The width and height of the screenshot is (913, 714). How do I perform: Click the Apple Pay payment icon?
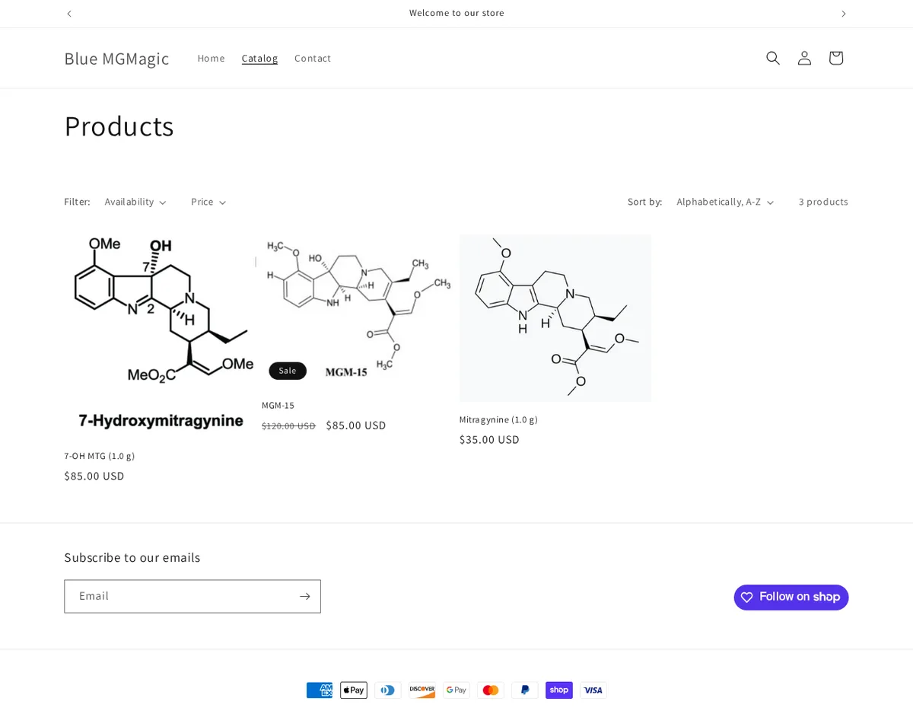click(x=354, y=690)
